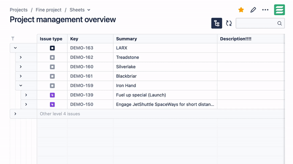Click the DEMO-161 issue type icon
Screen dimensions: 293x164
coord(52,76)
